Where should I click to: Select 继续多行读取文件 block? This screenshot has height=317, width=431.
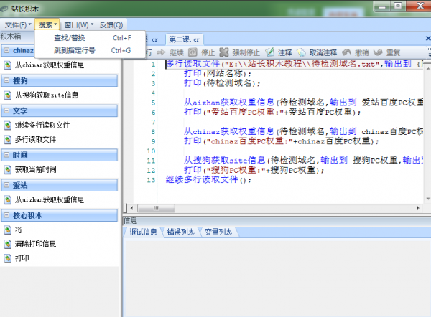point(42,126)
